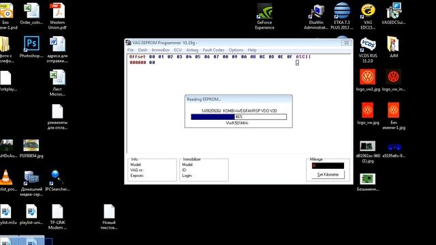Open the Help menu

[252, 50]
